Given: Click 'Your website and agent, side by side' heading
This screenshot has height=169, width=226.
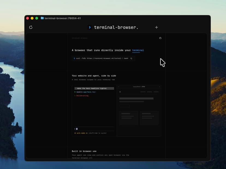Looking at the screenshot, I should [94, 76].
